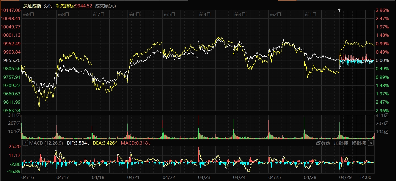Click the 领先指标:9944.52 label
The image size is (396, 181).
pyautogui.click(x=74, y=6)
